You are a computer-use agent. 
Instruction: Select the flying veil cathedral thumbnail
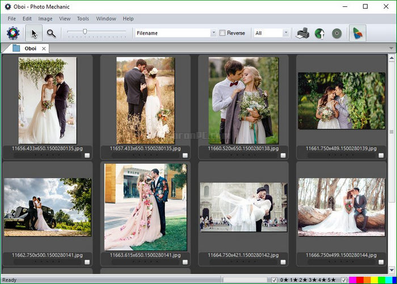[243, 207]
